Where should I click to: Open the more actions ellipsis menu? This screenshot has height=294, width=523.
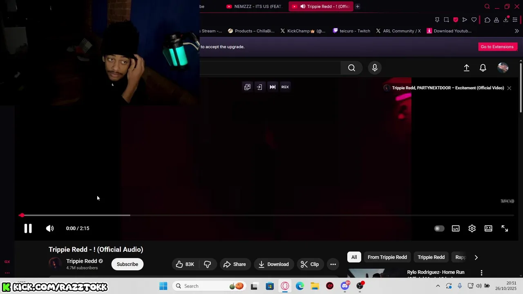click(x=333, y=264)
